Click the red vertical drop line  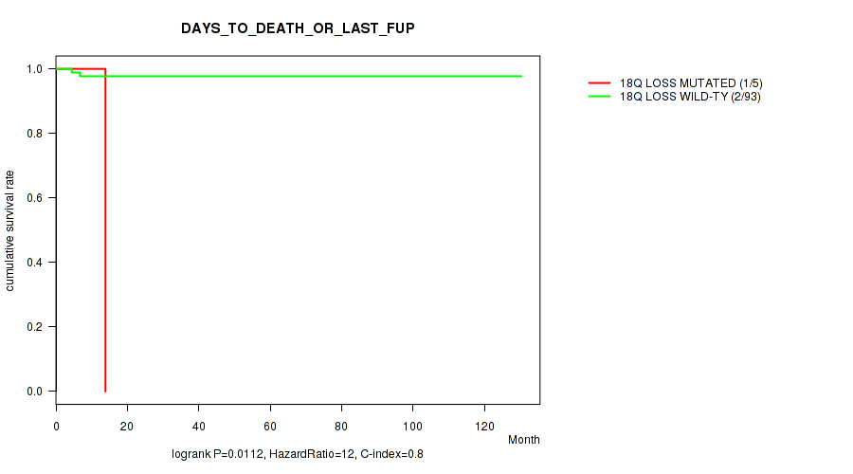click(105, 237)
